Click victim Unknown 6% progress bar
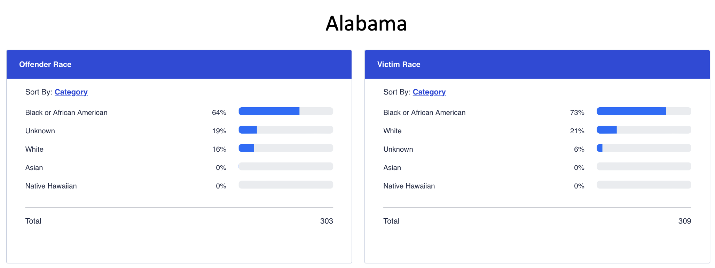 point(644,148)
